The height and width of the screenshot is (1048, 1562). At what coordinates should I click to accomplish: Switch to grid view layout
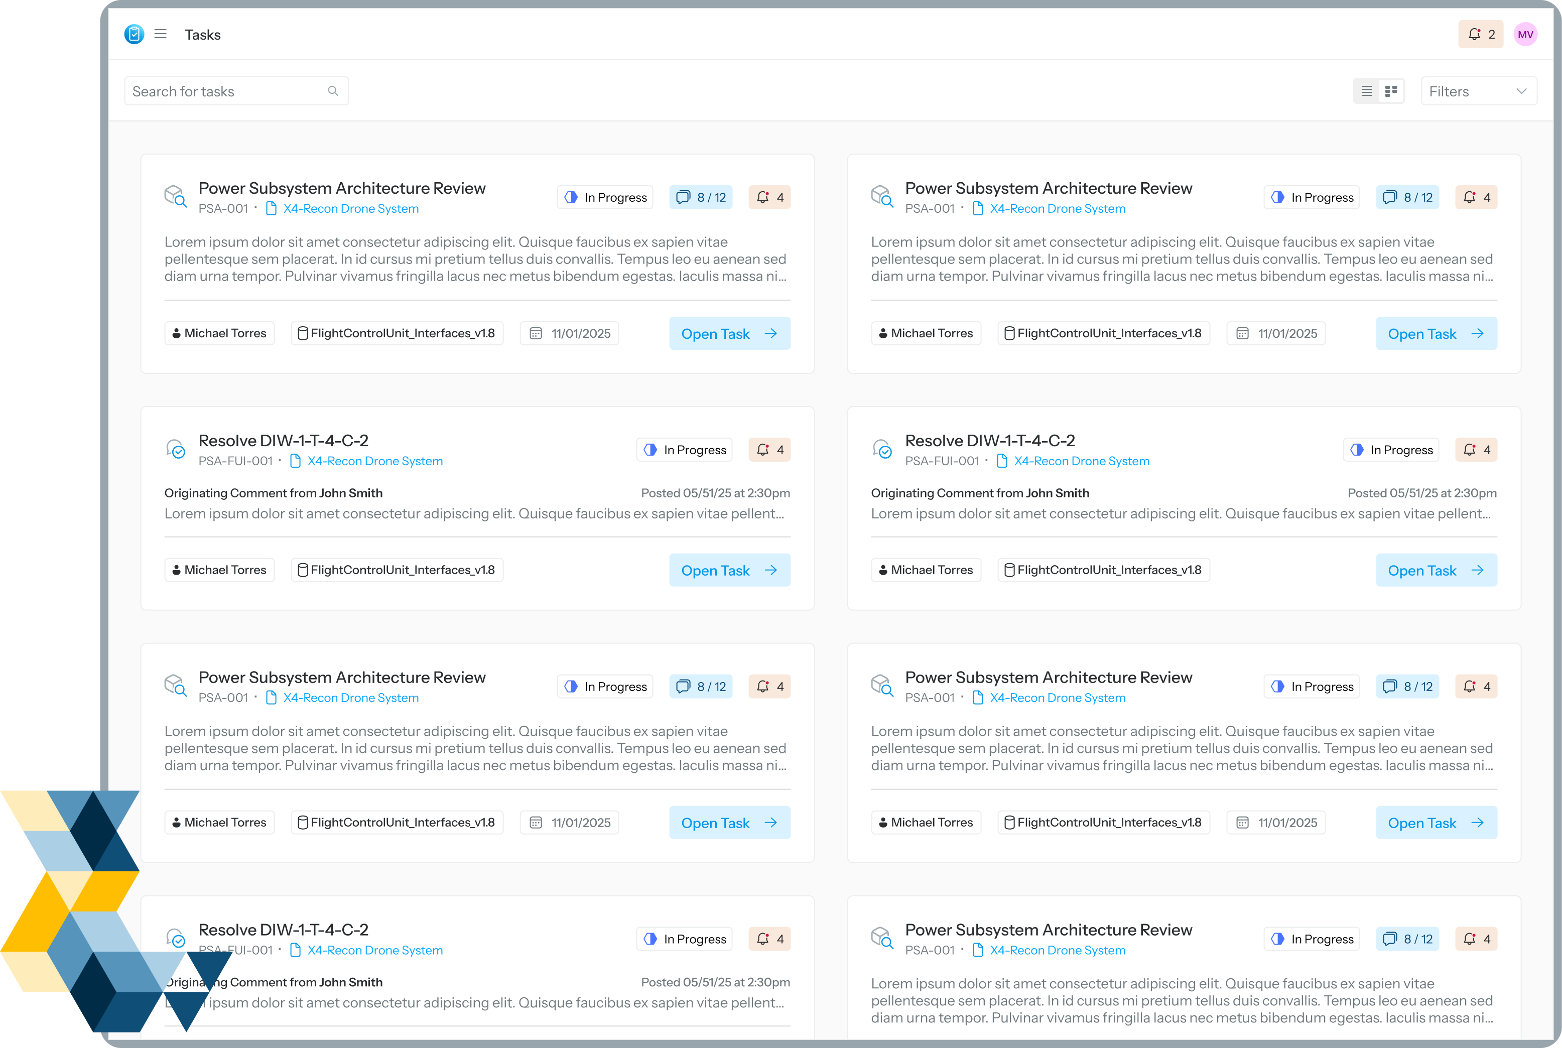click(1391, 91)
